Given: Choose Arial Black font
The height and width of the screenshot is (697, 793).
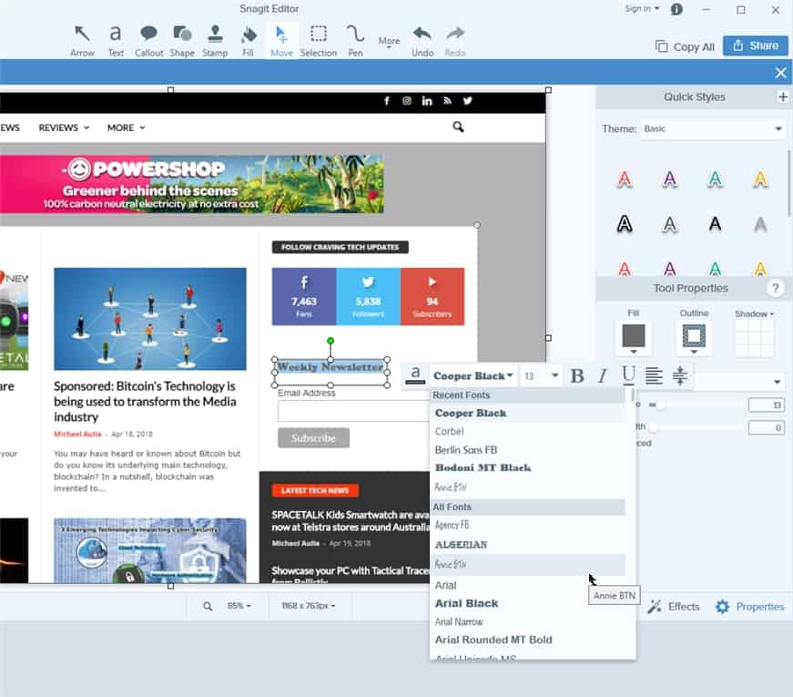Looking at the screenshot, I should tap(527, 603).
